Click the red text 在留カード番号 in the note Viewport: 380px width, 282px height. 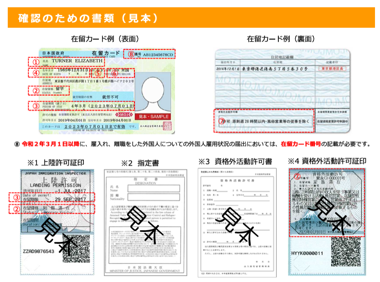click(x=301, y=144)
